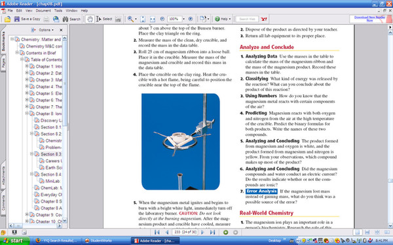
Task: Open the Tools menu
Action: [x=58, y=10]
